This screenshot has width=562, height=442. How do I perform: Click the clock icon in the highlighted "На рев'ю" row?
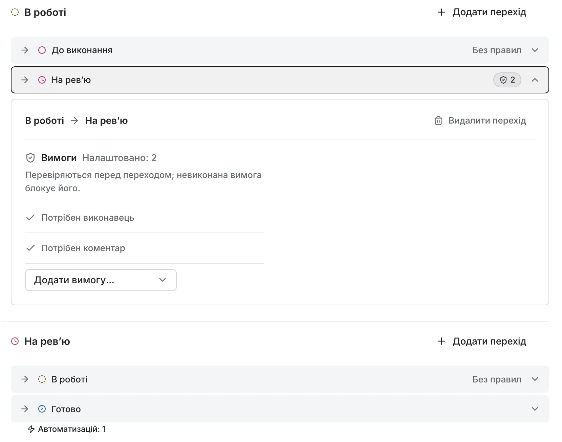[42, 80]
